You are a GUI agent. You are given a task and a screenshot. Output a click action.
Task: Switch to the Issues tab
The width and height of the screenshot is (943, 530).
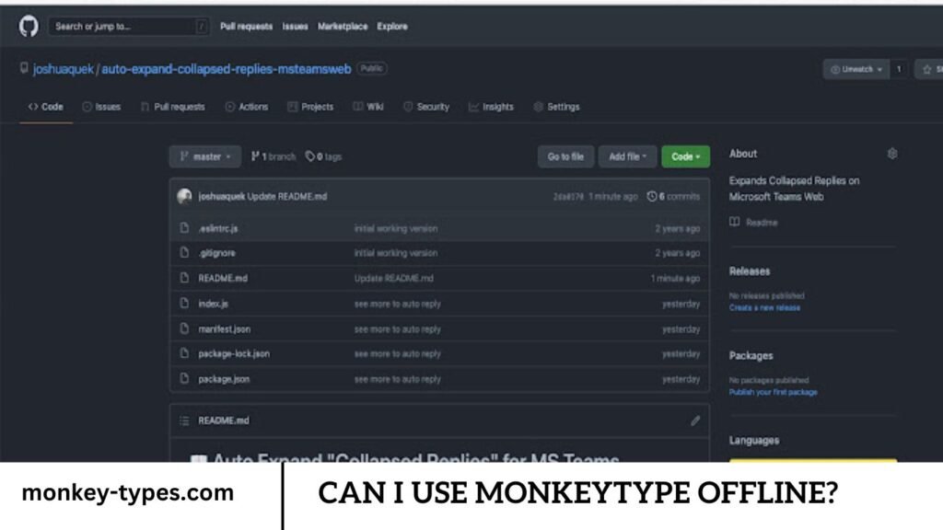tap(101, 107)
